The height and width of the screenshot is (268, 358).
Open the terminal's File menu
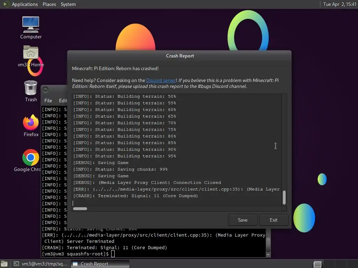(x=48, y=100)
